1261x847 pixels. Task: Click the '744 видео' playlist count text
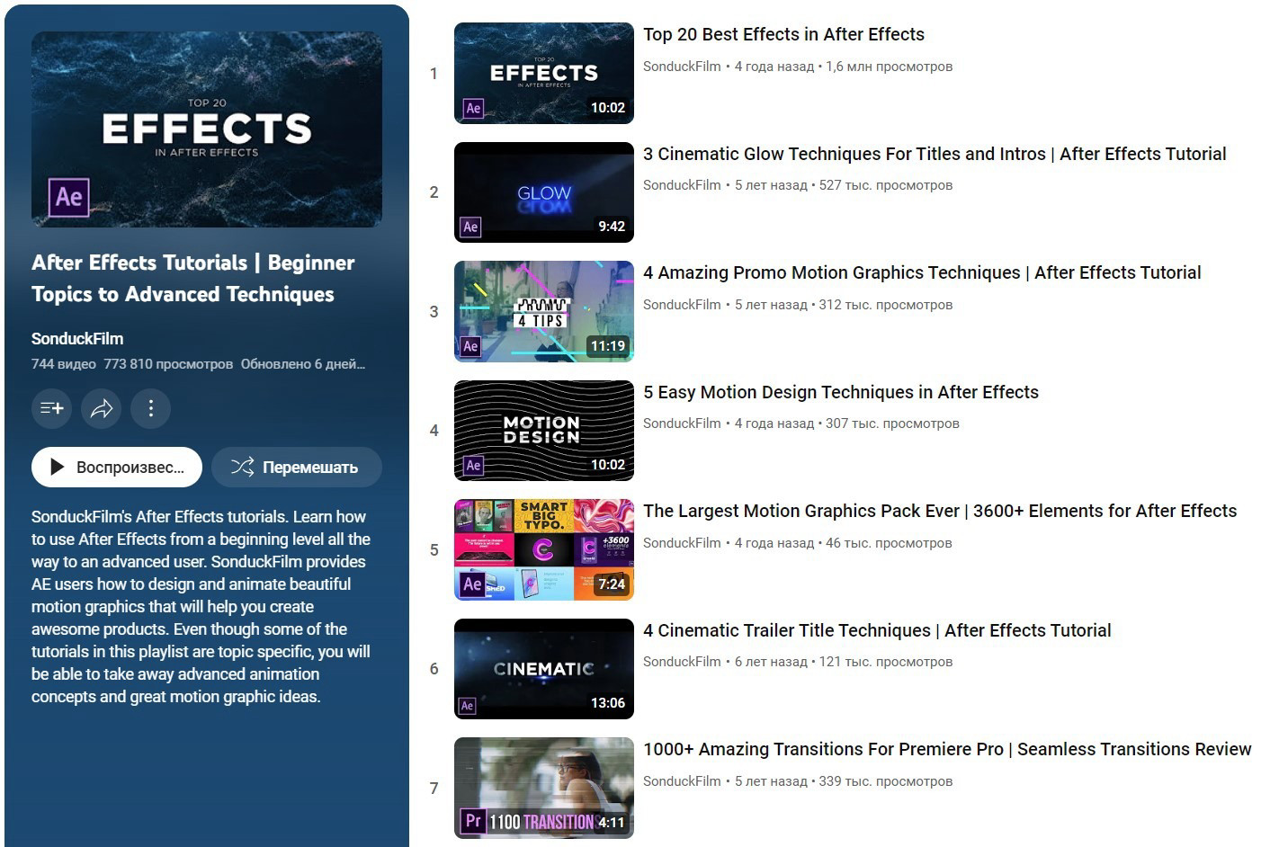pyautogui.click(x=63, y=364)
